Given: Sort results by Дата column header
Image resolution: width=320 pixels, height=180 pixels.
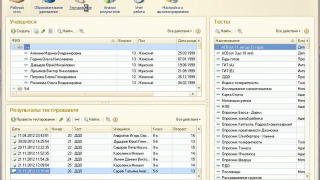Looking at the screenshot, I should (30, 129).
